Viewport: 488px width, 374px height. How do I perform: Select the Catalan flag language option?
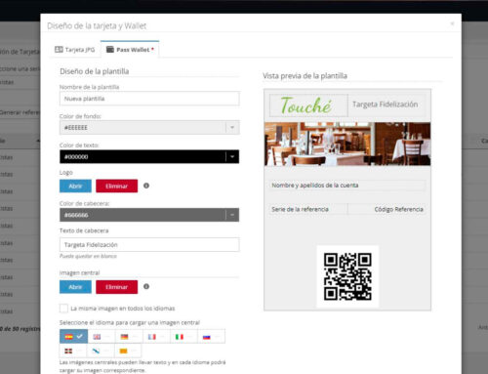[x=128, y=351]
